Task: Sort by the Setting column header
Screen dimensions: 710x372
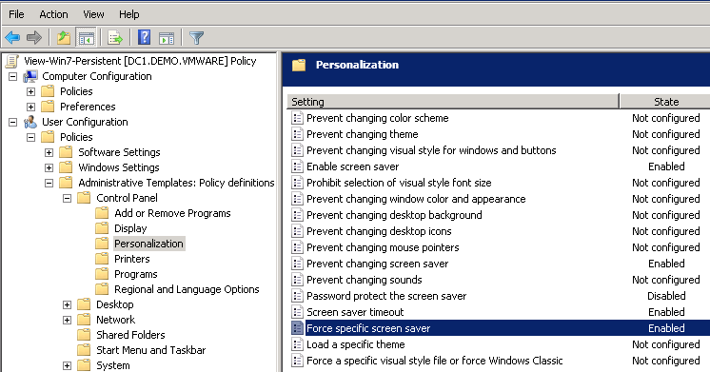Action: (453, 102)
